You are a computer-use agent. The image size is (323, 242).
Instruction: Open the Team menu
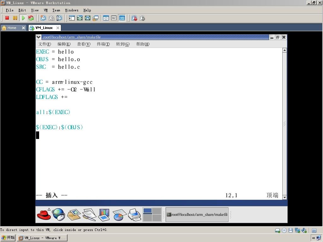[x=56, y=10]
